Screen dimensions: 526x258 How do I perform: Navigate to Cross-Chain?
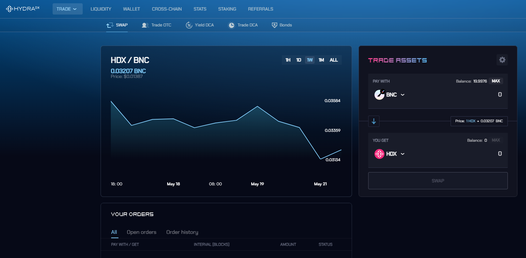[167, 9]
